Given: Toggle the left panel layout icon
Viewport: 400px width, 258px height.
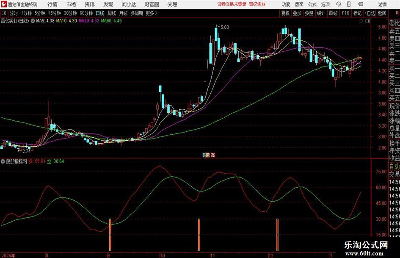Looking at the screenshot, I should point(4,13).
